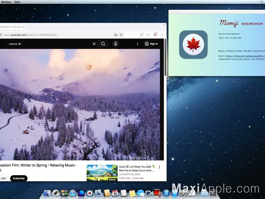Open Mail stamp icon in the Dock
This screenshot has height=199, width=265.
(x=98, y=193)
